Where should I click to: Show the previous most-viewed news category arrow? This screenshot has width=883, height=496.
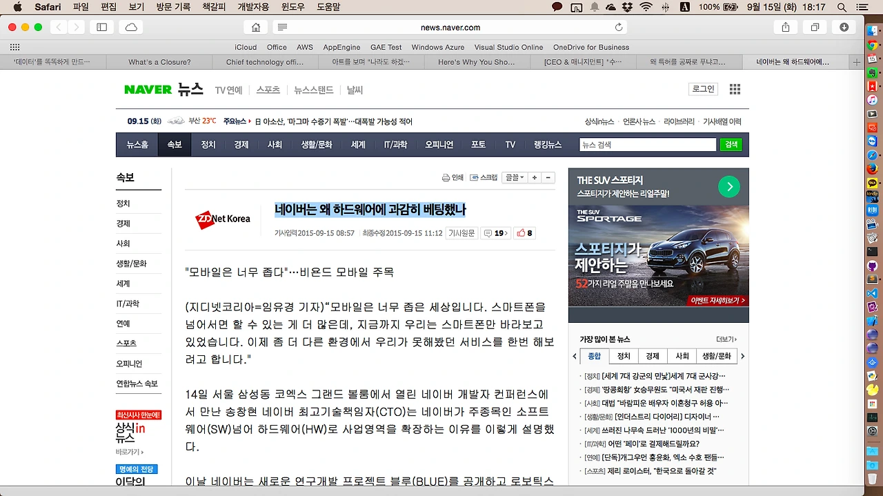(575, 357)
